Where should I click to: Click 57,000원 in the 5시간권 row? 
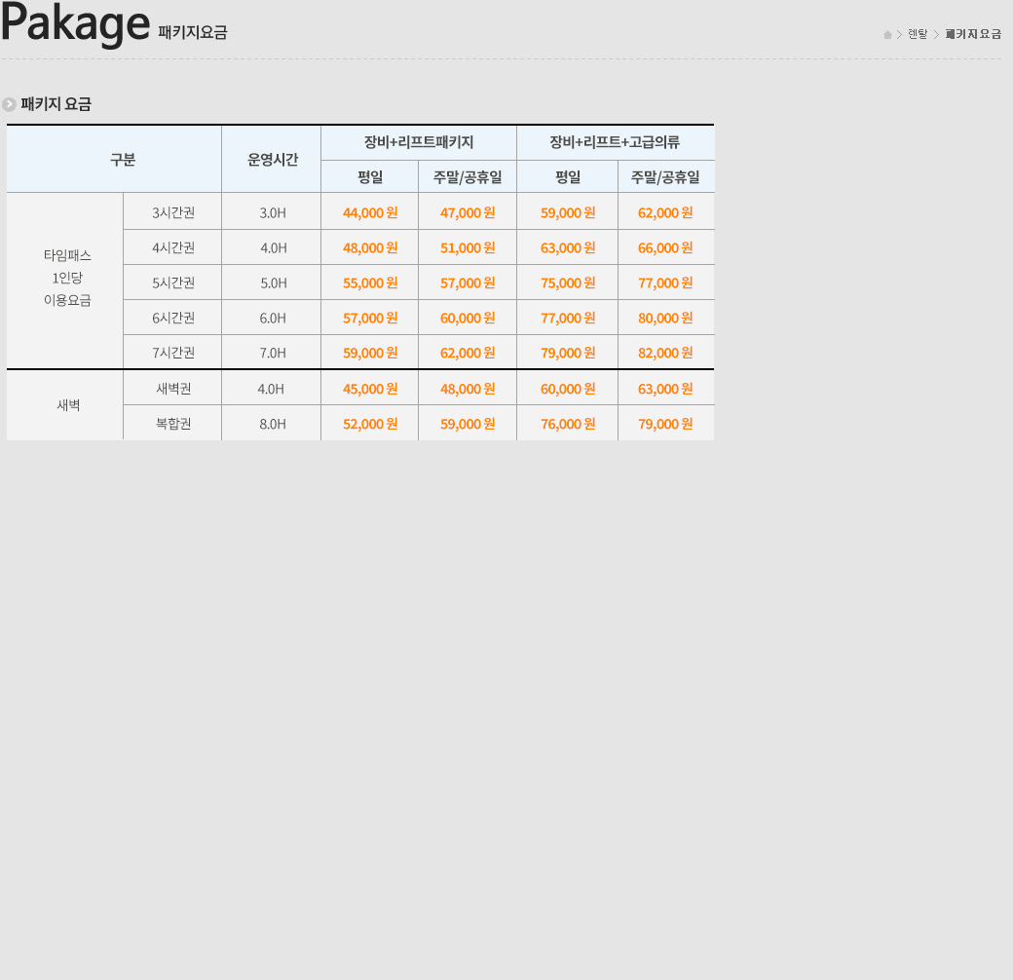point(468,283)
